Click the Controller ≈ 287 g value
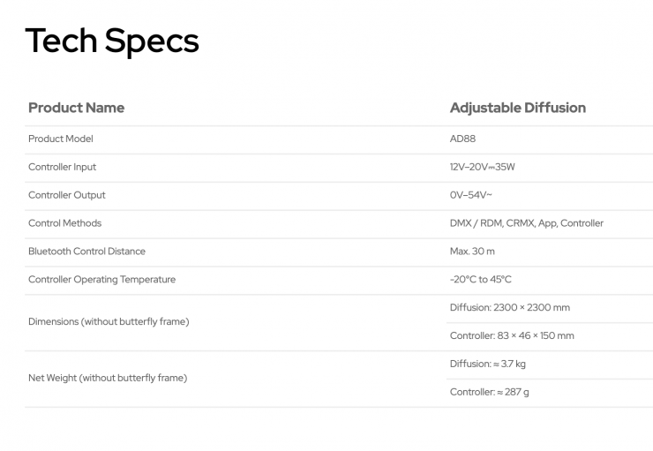This screenshot has height=451, width=653. (490, 392)
